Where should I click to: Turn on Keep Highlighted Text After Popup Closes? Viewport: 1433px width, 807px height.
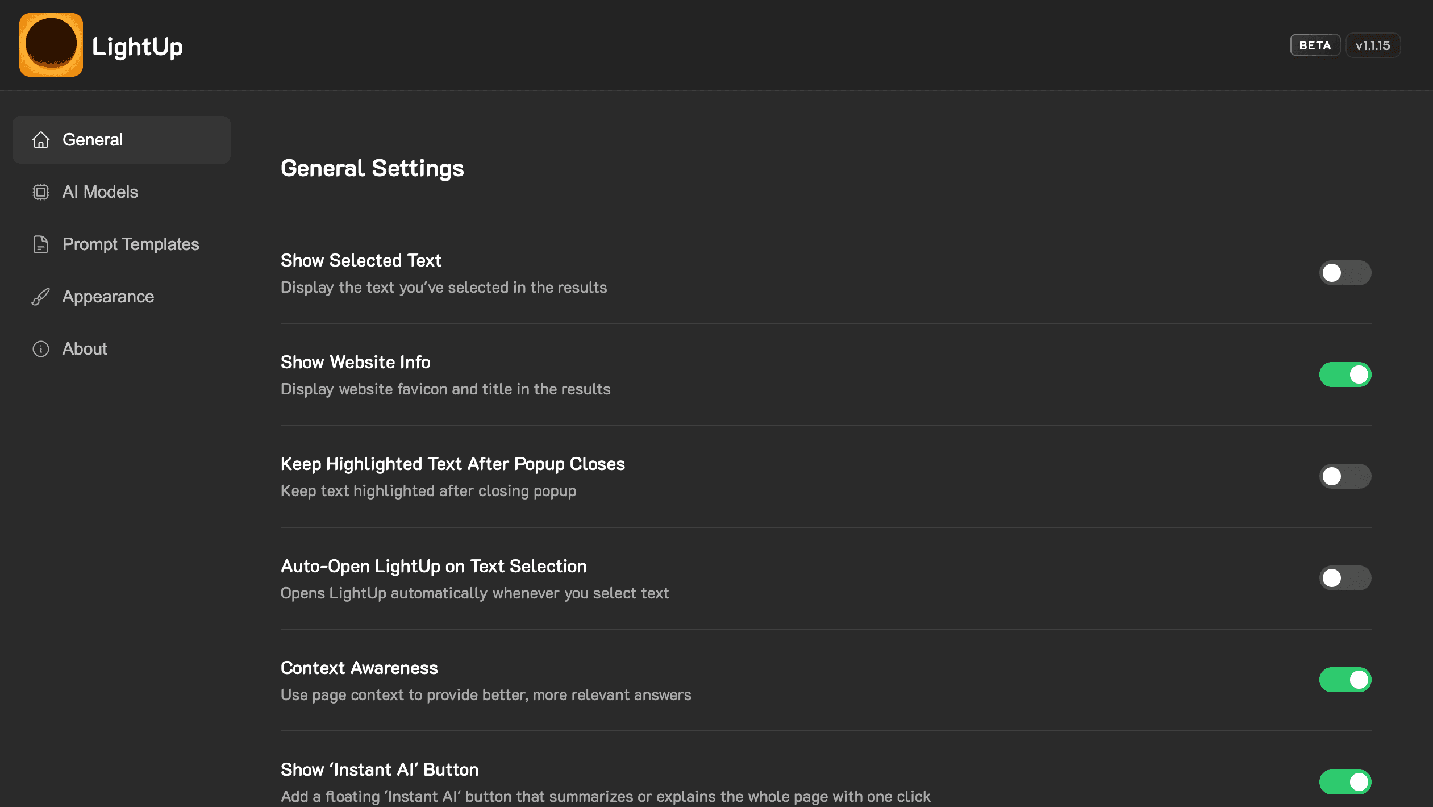[1345, 476]
